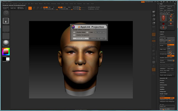Click the Edit mode icon beside Draw
This screenshot has height=111, width=178.
[x=26, y=8]
